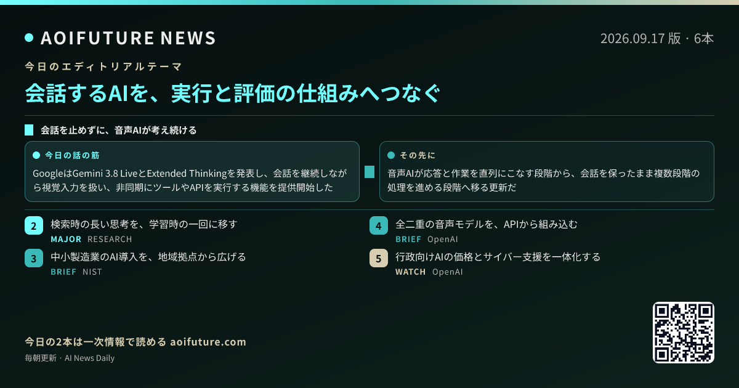Viewport: 739px width, 388px height.
Task: Click the number 2 badge
Action: (34, 225)
